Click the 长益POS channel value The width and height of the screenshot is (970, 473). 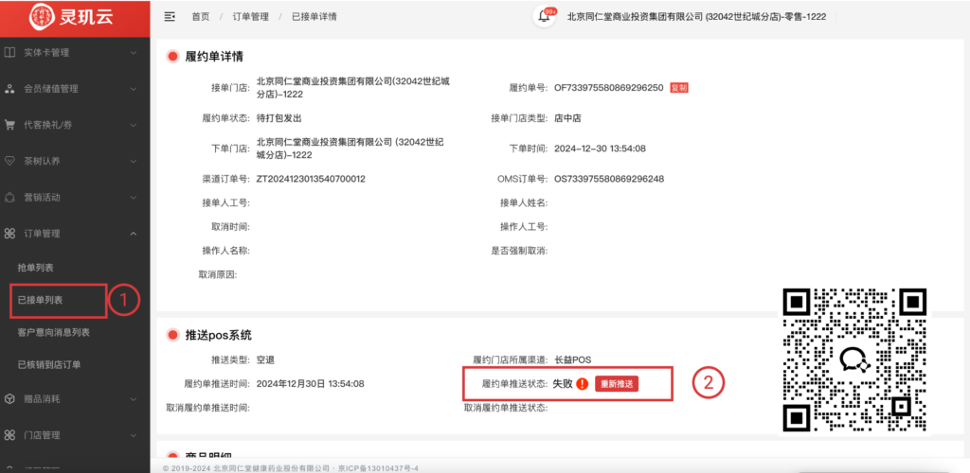point(573,359)
